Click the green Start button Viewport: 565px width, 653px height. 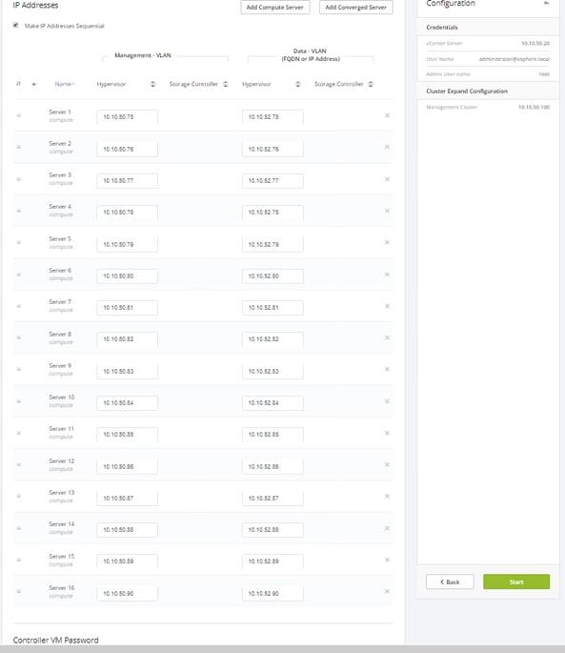[516, 582]
